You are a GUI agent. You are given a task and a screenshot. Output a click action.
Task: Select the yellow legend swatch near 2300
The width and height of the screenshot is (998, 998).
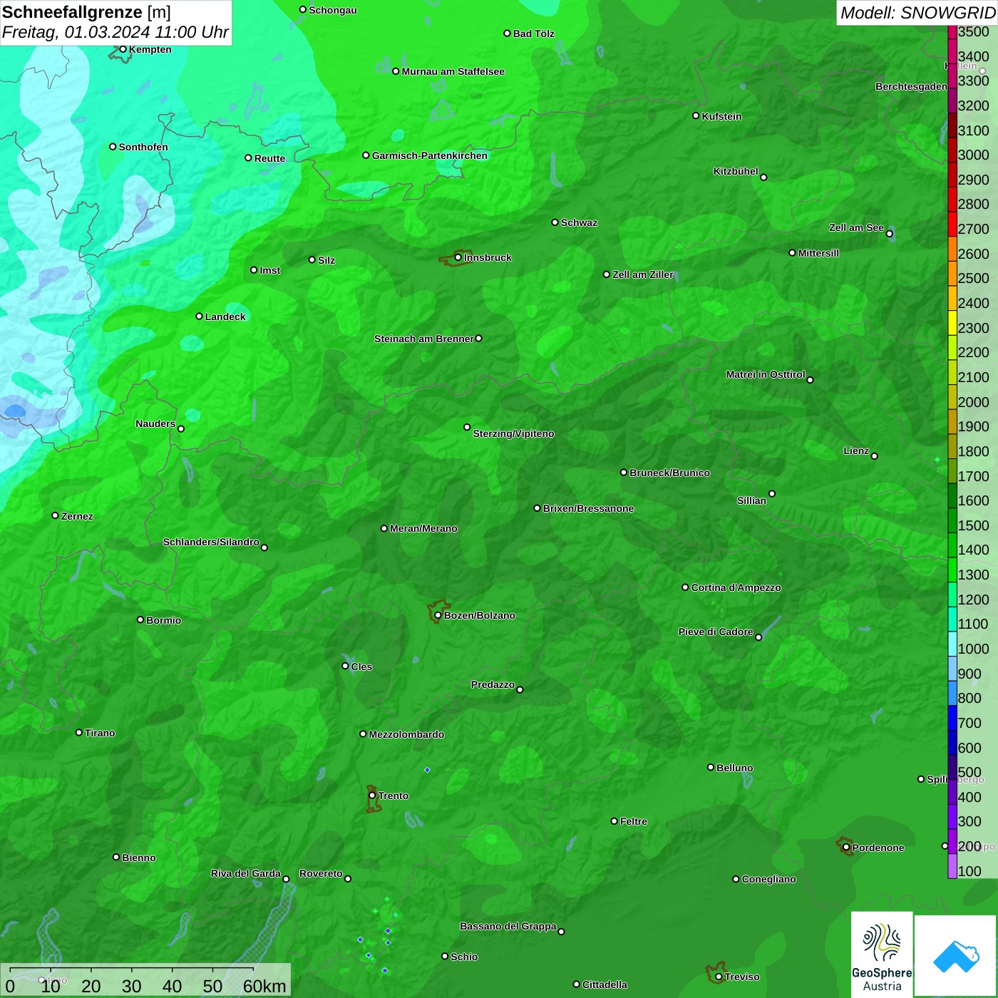point(952,323)
